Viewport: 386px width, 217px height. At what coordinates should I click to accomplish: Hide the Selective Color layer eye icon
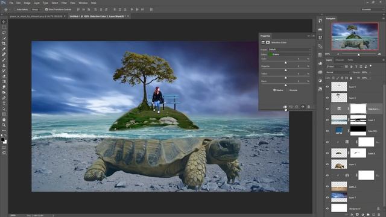point(327,108)
